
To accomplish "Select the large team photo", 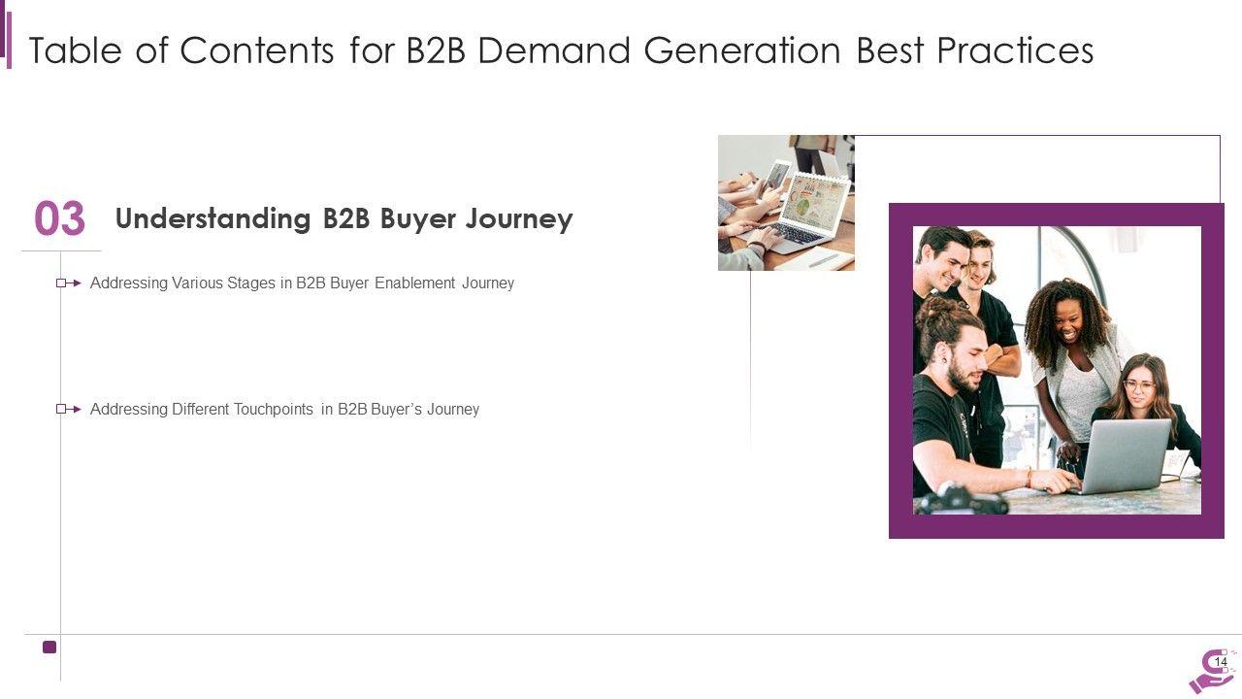I will [x=1057, y=369].
